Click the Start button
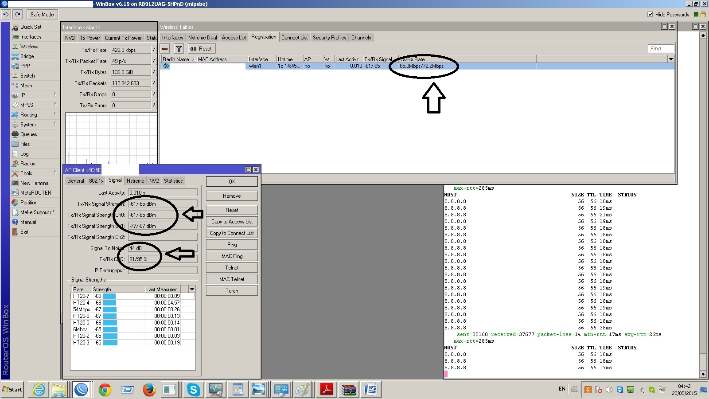Image resolution: width=709 pixels, height=399 pixels. pyautogui.click(x=12, y=390)
